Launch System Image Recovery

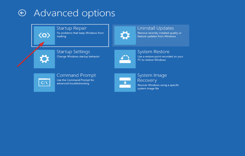(x=151, y=82)
